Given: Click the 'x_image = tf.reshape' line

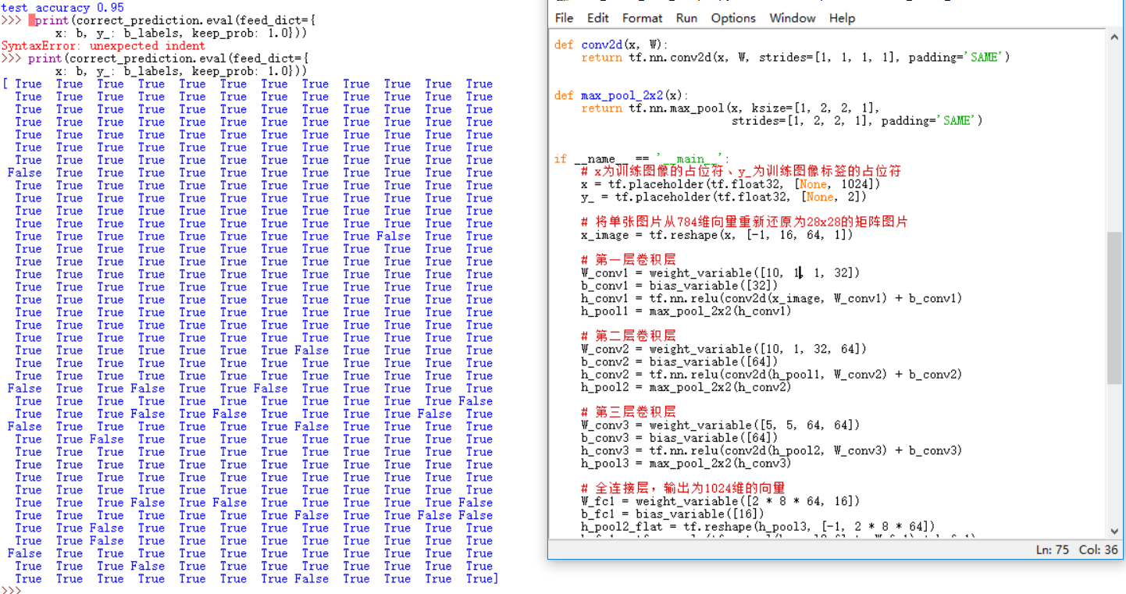Looking at the screenshot, I should (717, 235).
